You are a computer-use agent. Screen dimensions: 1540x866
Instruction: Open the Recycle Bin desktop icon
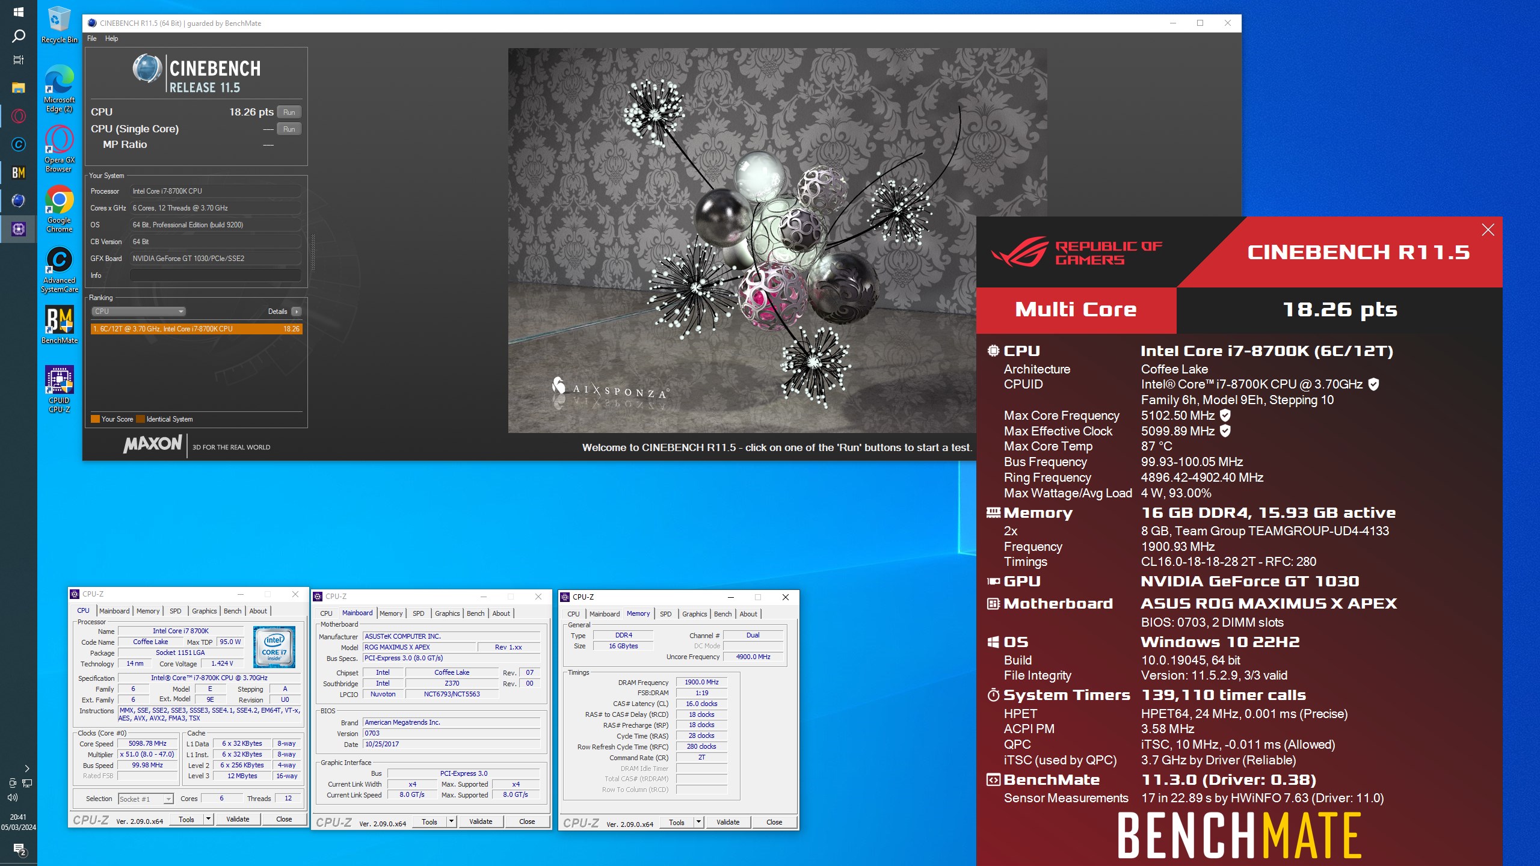pos(59,25)
